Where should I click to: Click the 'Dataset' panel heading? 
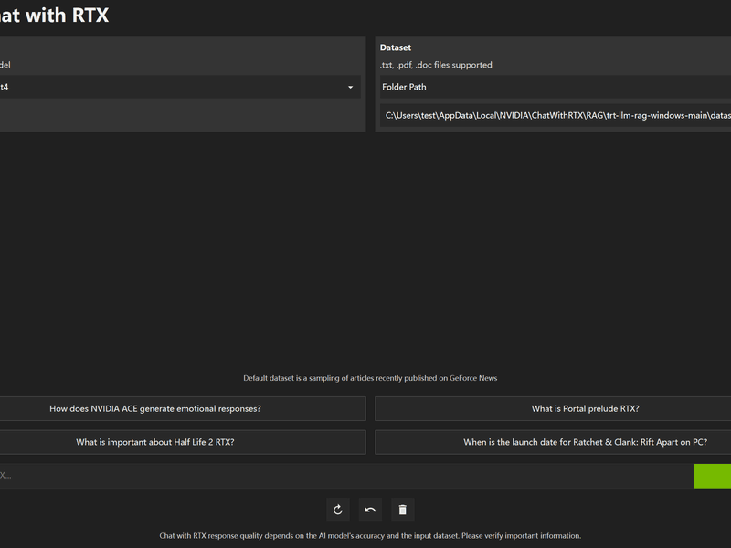[x=396, y=47]
